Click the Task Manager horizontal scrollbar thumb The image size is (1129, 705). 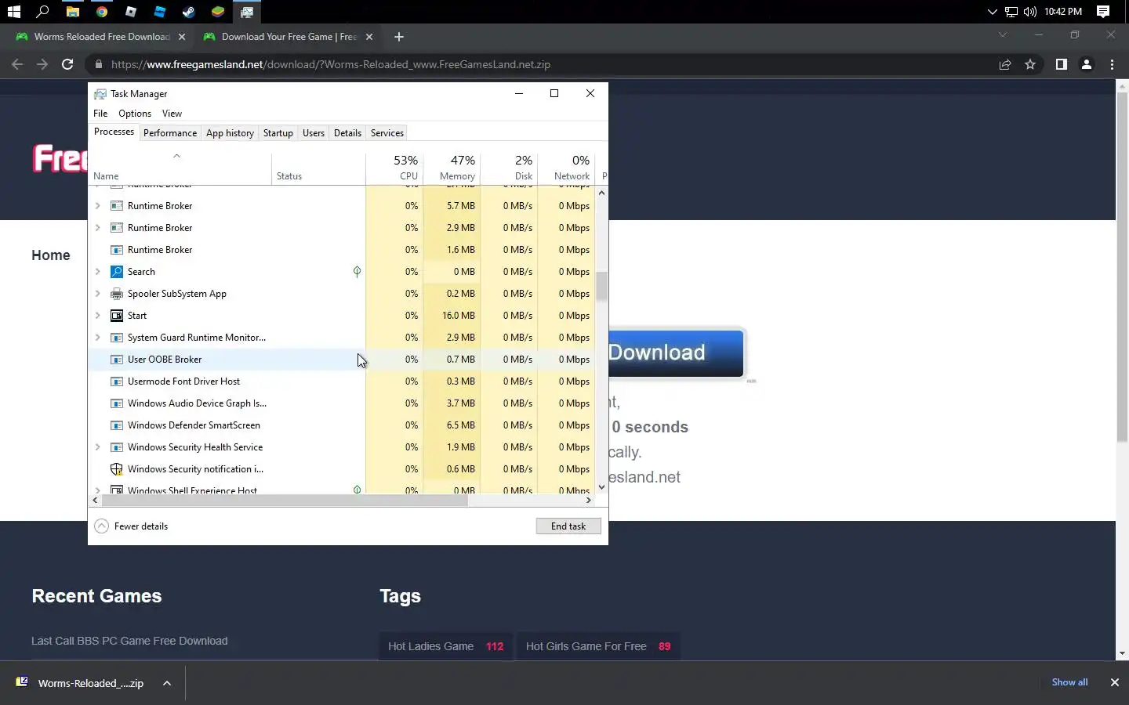tap(283, 500)
